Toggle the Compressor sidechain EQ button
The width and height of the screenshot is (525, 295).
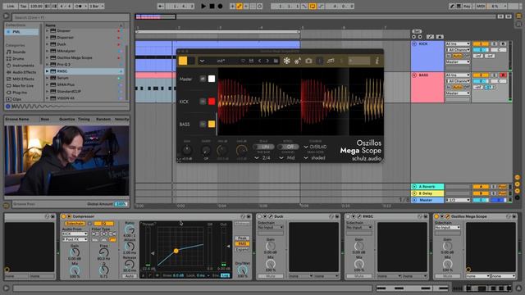click(103, 224)
